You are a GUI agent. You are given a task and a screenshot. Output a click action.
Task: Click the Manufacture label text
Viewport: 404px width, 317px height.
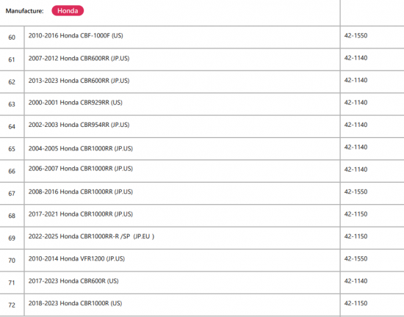pyautogui.click(x=24, y=11)
